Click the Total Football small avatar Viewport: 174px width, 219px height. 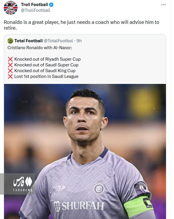tap(10, 41)
